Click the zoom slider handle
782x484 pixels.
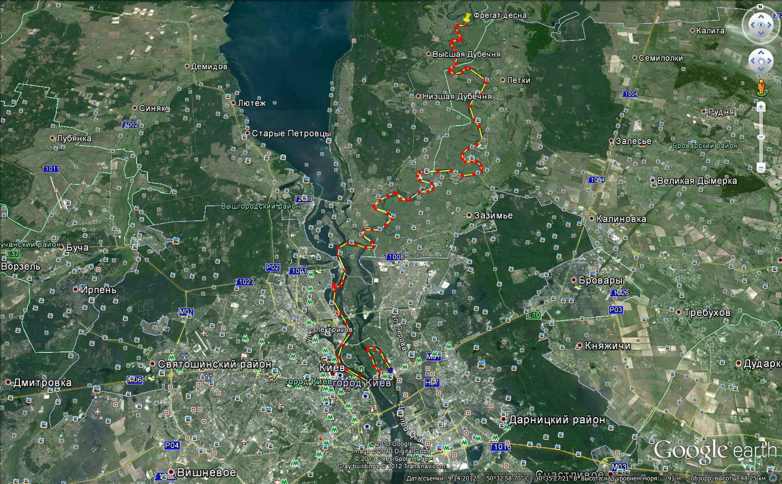click(761, 137)
